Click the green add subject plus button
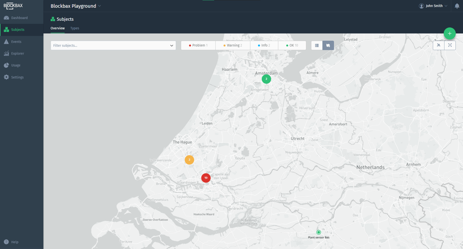463x249 pixels. coord(449,34)
